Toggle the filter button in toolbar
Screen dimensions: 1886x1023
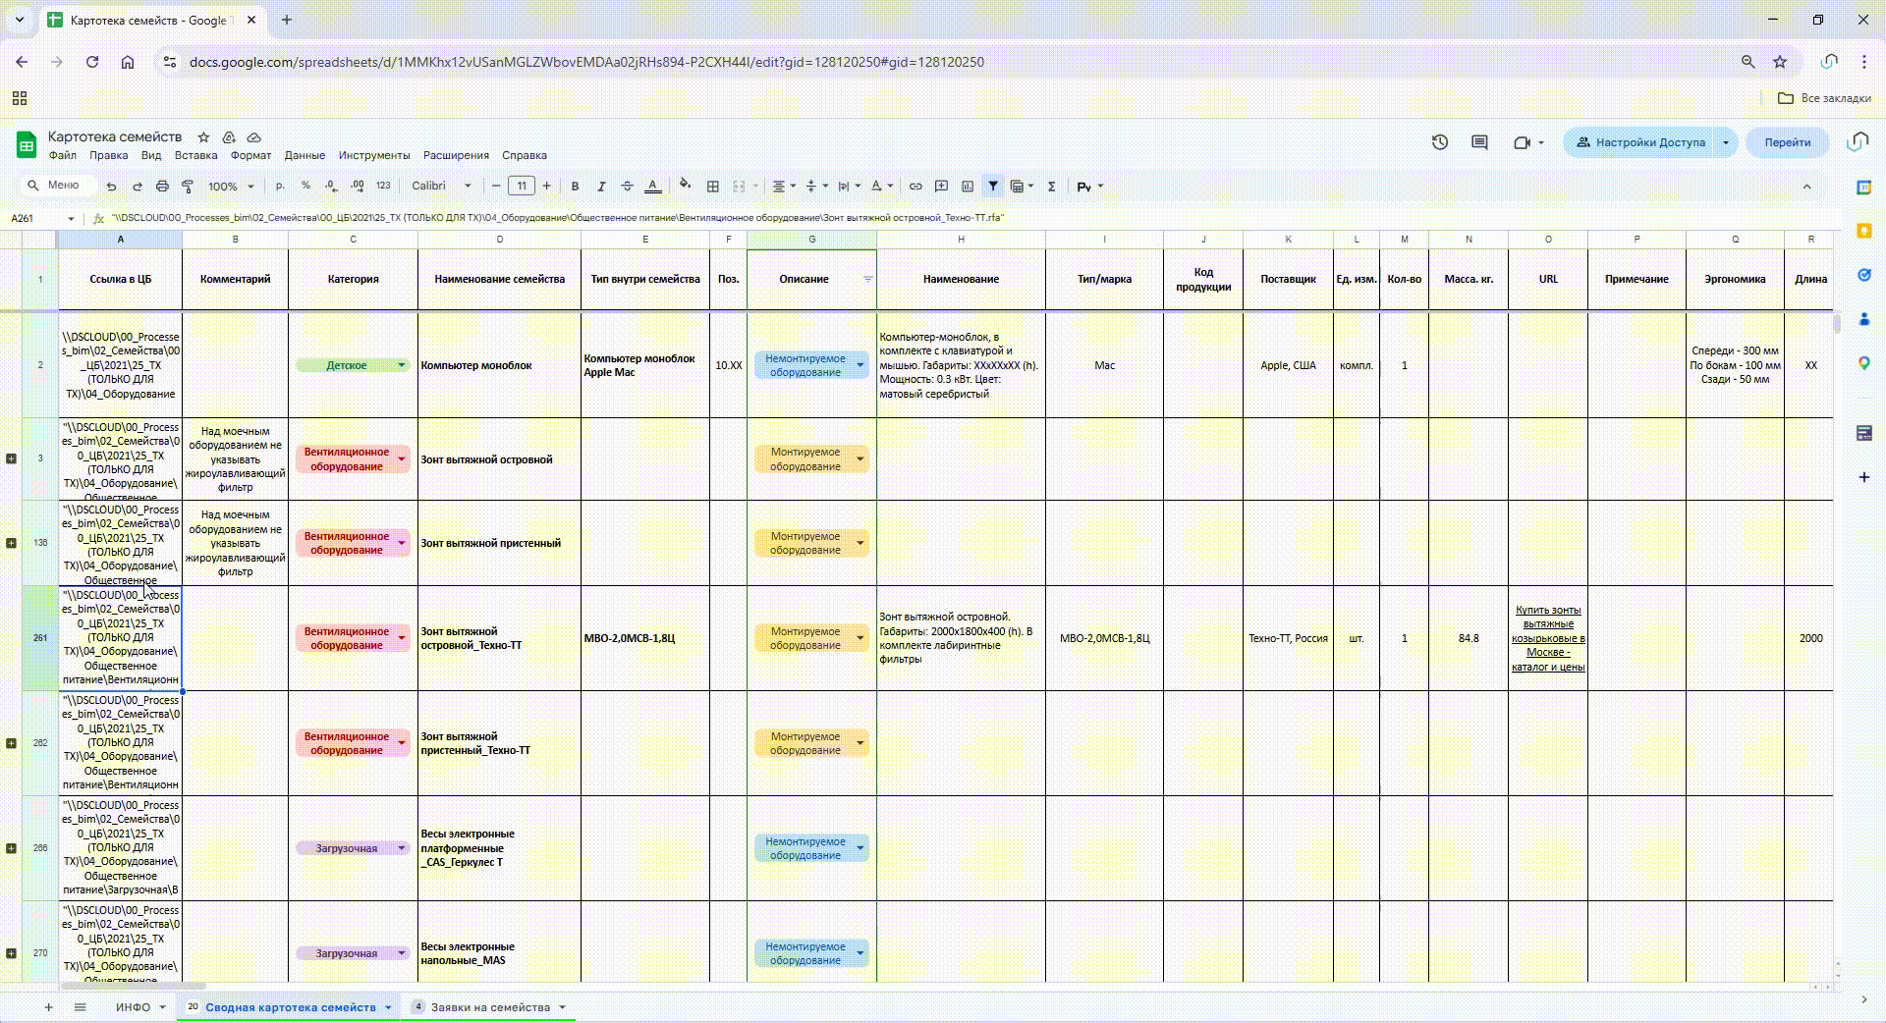point(993,187)
